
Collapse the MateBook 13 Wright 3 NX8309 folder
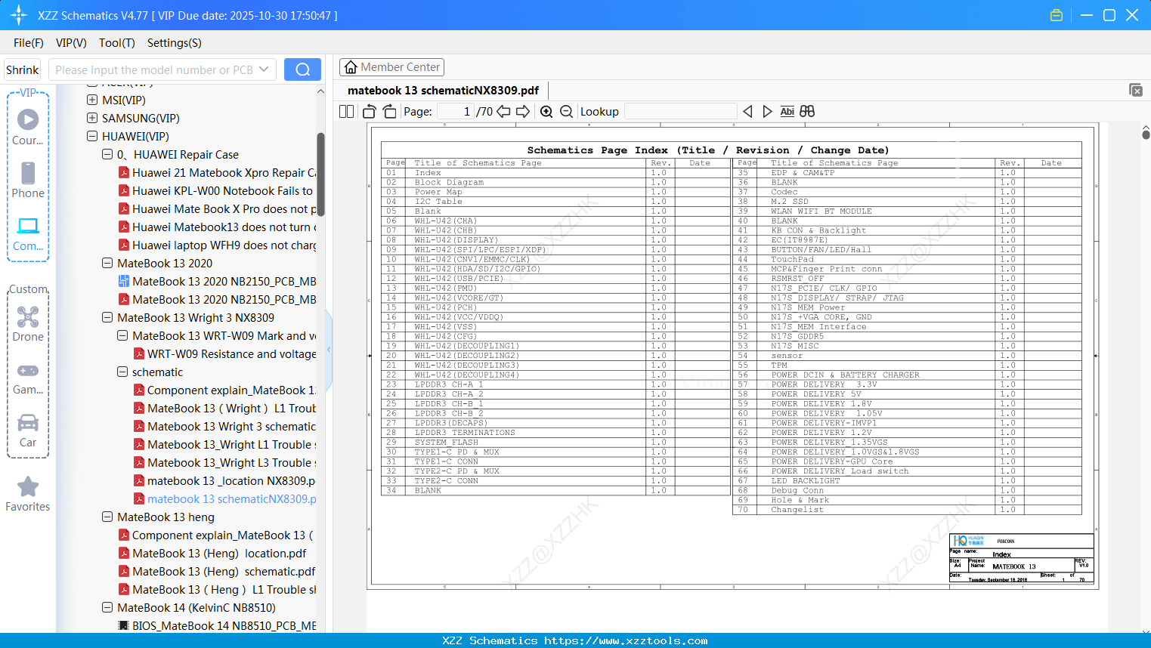pyautogui.click(x=107, y=318)
